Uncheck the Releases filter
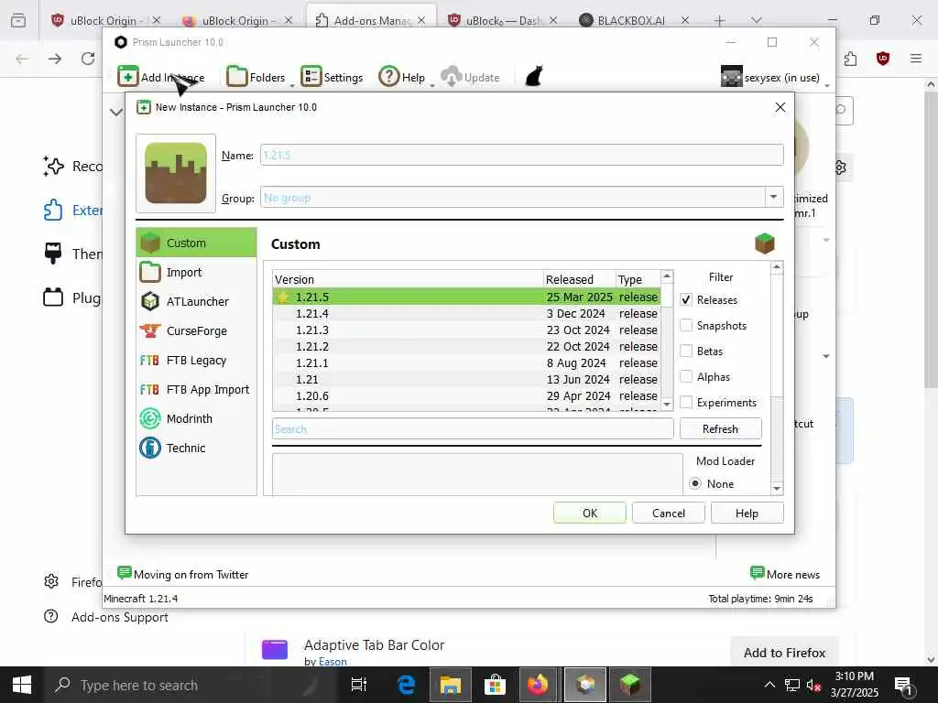 686,300
